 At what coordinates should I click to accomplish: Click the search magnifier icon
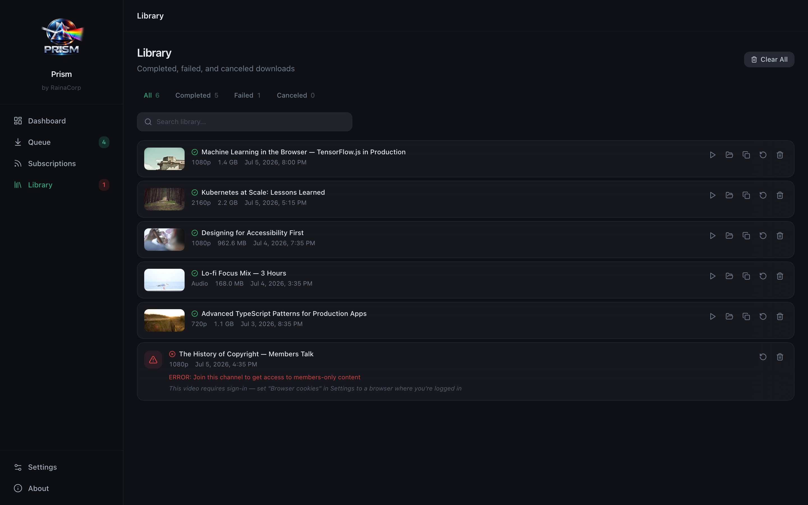tap(148, 122)
